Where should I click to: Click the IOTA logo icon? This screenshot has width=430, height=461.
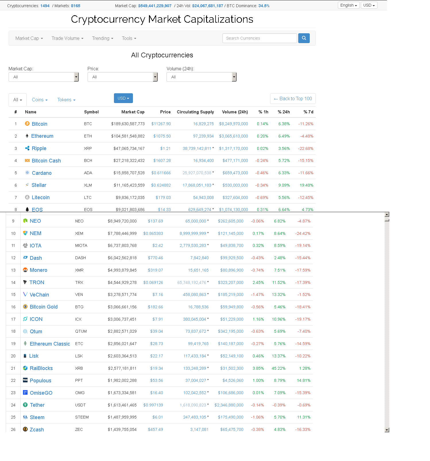click(25, 245)
